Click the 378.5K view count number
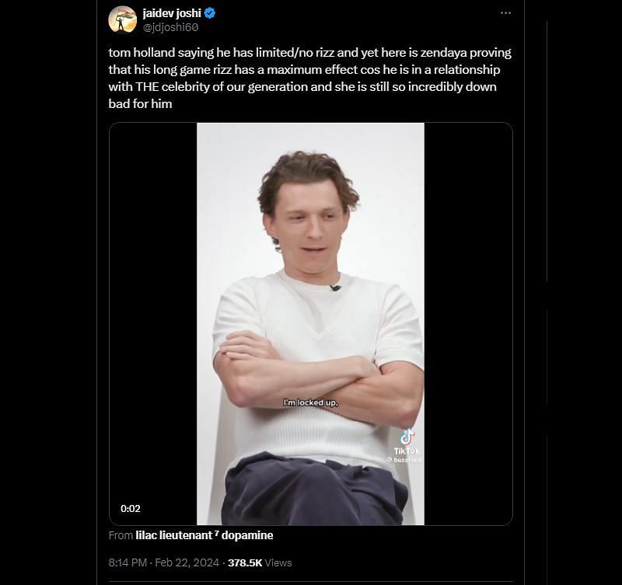The height and width of the screenshot is (585, 622). (x=243, y=562)
